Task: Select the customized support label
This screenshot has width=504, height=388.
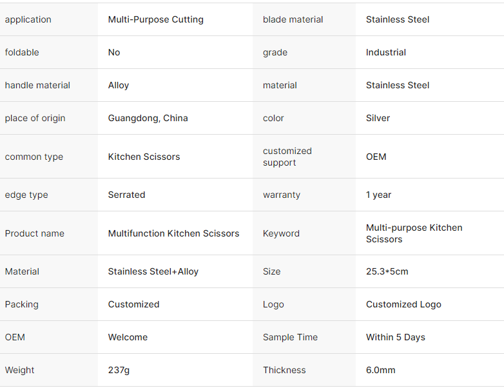Action: (287, 157)
